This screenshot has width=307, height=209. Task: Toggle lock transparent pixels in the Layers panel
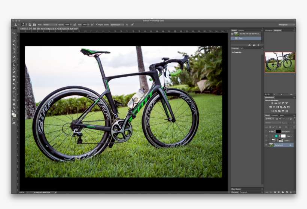tap(270, 127)
